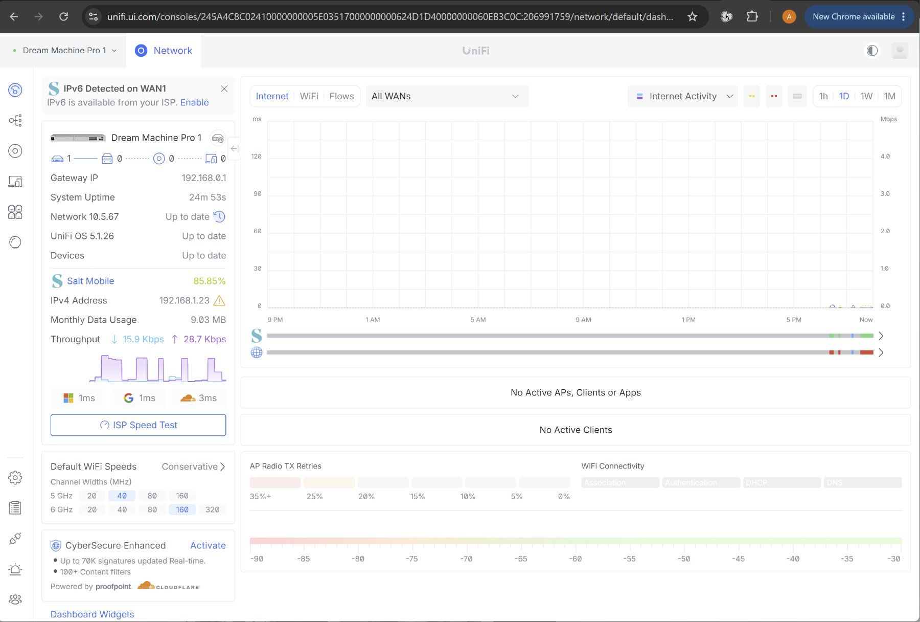The height and width of the screenshot is (622, 920).
Task: Dismiss the IPv6 Detected notification
Action: click(x=224, y=88)
